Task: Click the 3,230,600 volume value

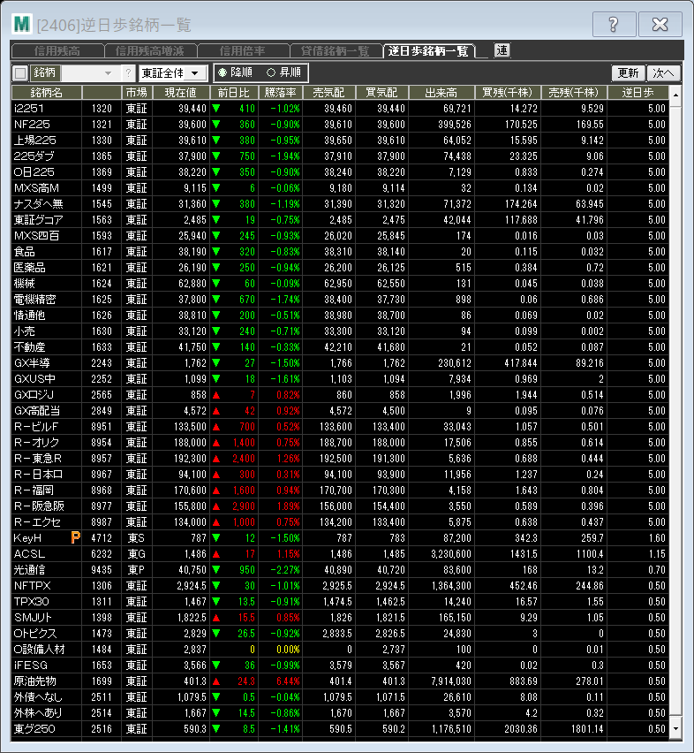Action: [451, 554]
